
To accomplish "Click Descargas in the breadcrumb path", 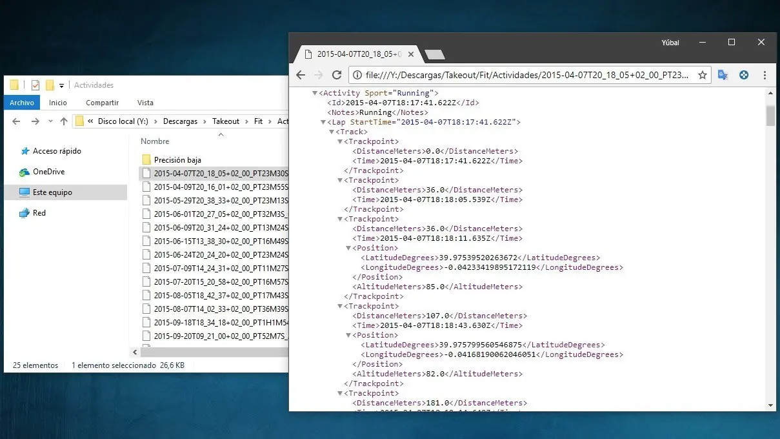I will (x=180, y=121).
